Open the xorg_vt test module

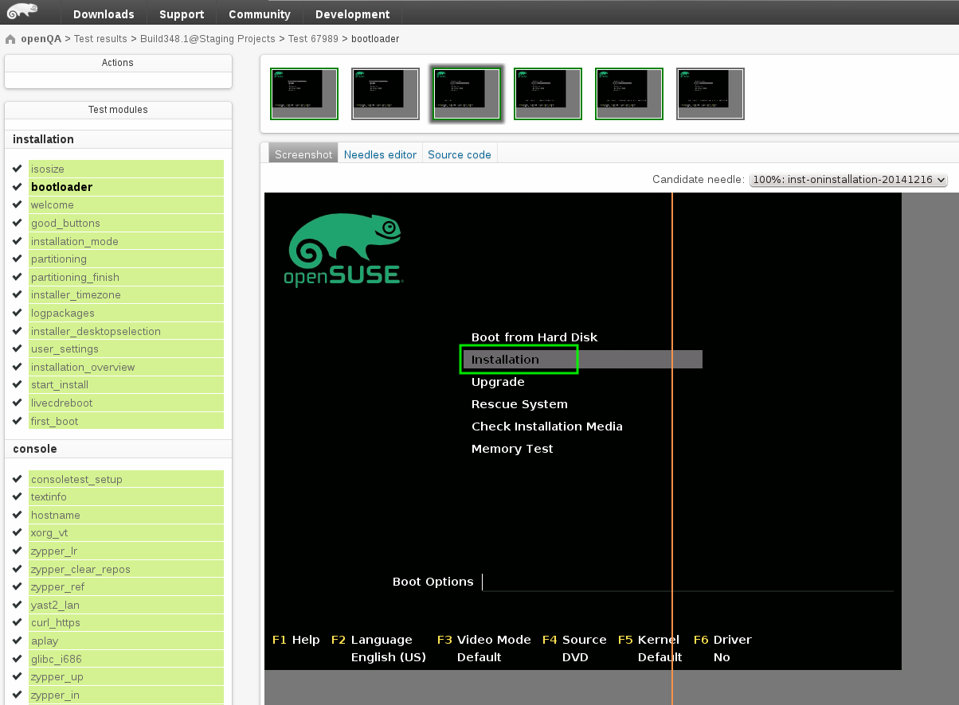pyautogui.click(x=126, y=532)
